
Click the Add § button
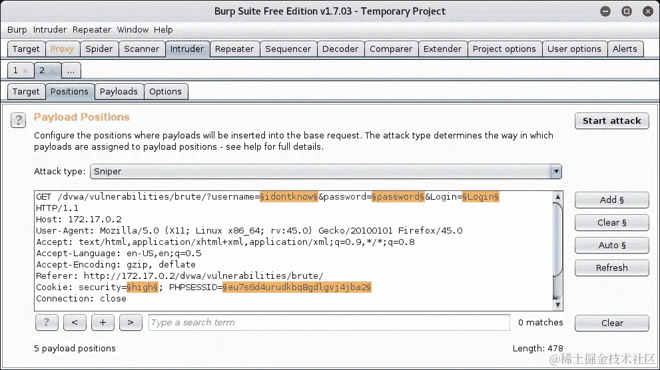coord(612,200)
